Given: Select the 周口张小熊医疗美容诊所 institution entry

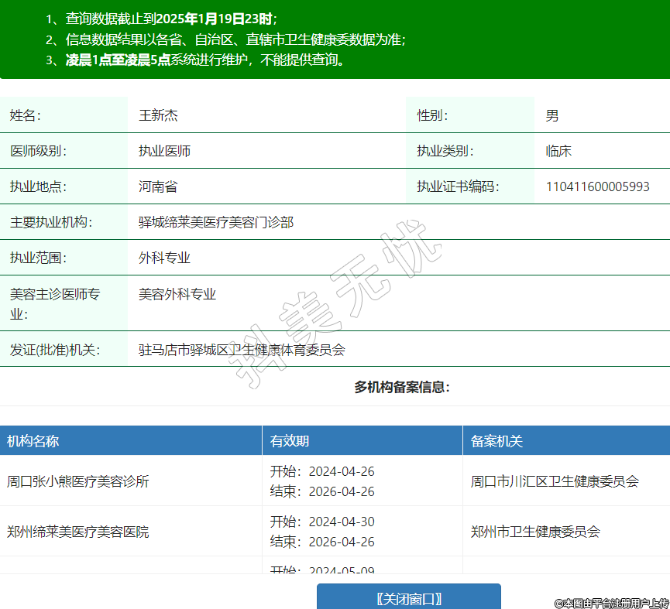Looking at the screenshot, I should pos(78,481).
